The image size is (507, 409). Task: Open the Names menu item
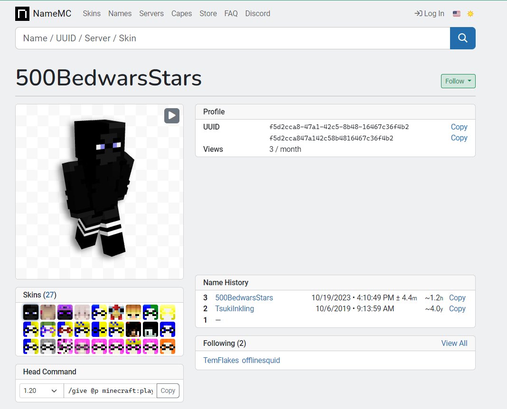(120, 14)
